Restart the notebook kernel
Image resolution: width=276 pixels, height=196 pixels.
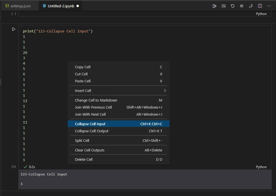tap(232, 6)
